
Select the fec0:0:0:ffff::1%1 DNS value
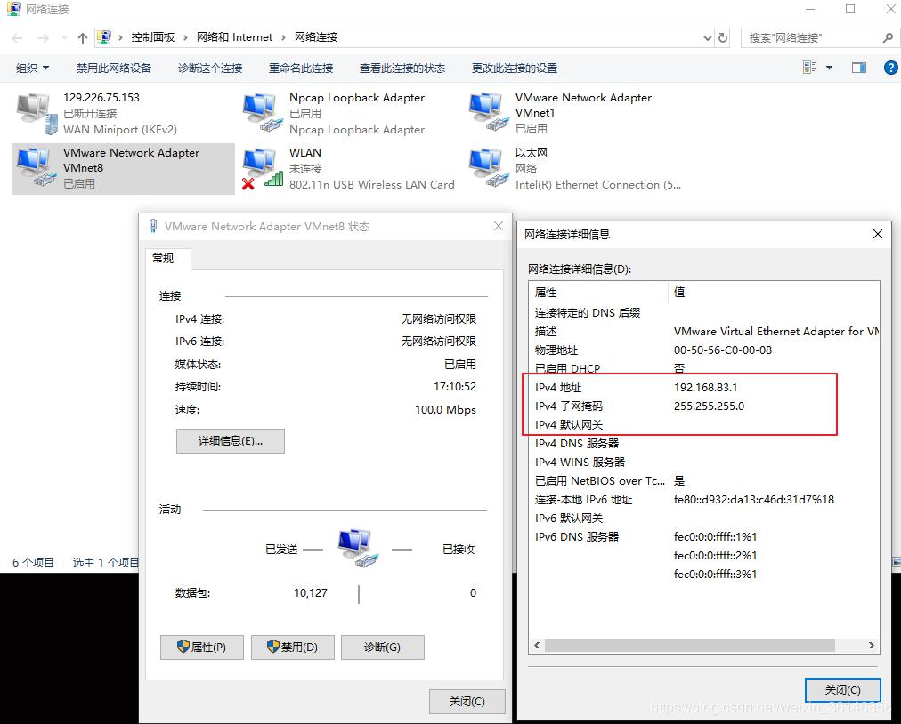(716, 537)
